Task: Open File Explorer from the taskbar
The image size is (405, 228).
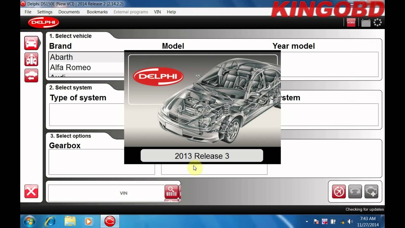Action: [x=70, y=221]
